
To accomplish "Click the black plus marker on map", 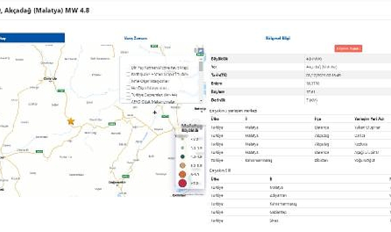I will [x=155, y=112].
